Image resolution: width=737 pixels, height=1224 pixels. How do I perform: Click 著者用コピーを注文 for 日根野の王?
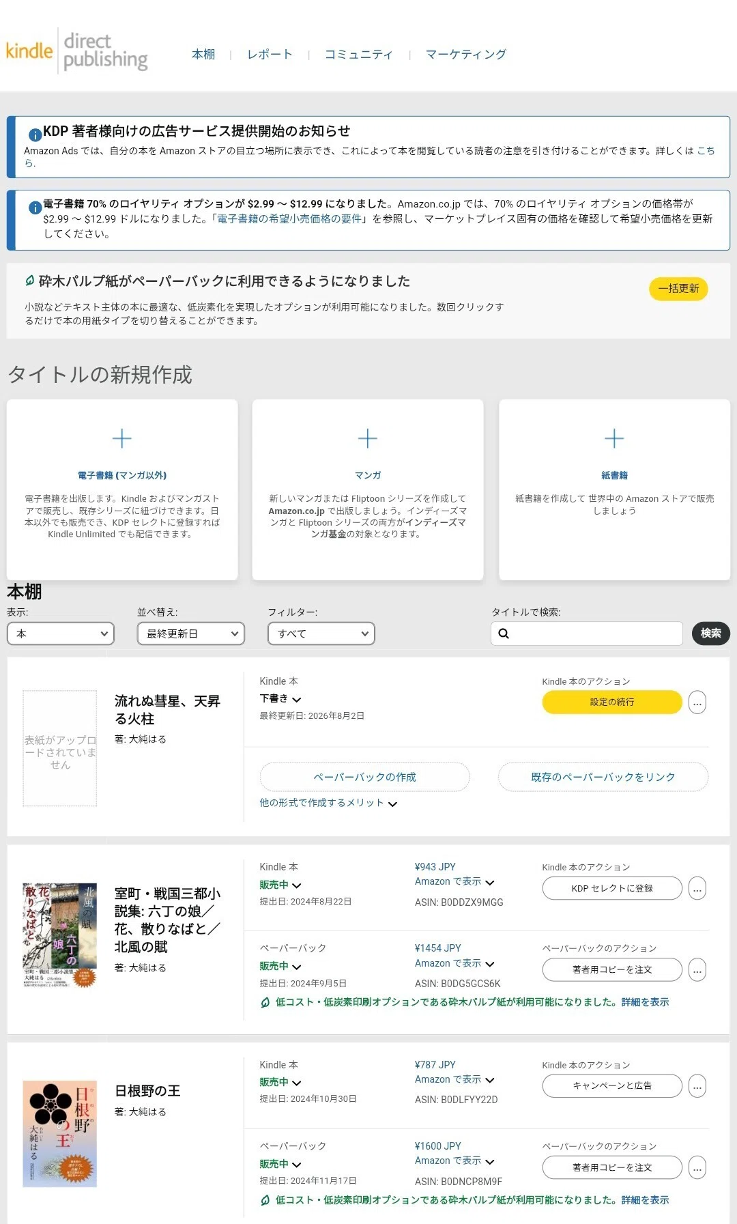[x=612, y=1167]
